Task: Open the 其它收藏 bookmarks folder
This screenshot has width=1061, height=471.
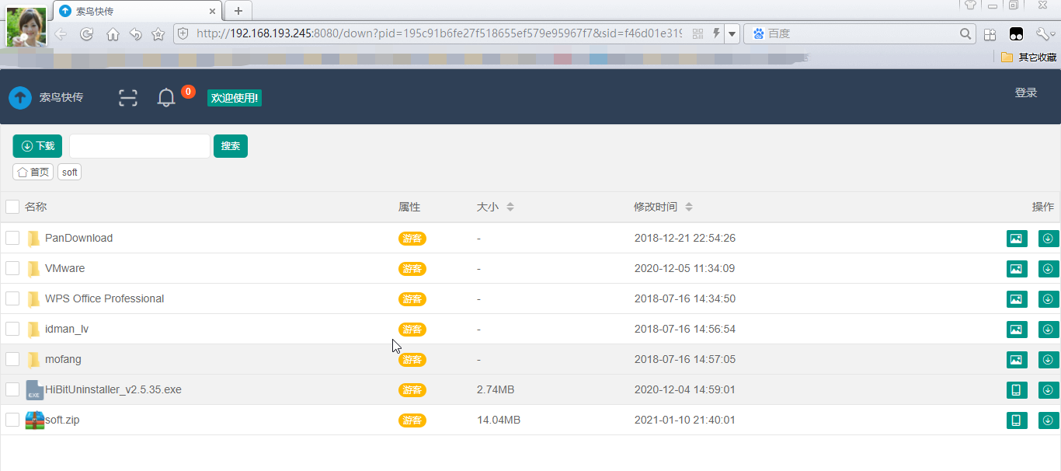Action: coord(1028,57)
